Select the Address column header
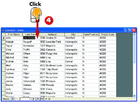138x102 pixels. pos(52,34)
